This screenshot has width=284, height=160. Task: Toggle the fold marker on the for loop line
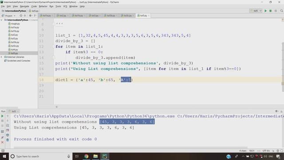coord(54,47)
